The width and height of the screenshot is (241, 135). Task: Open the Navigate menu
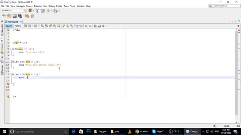[21, 6]
